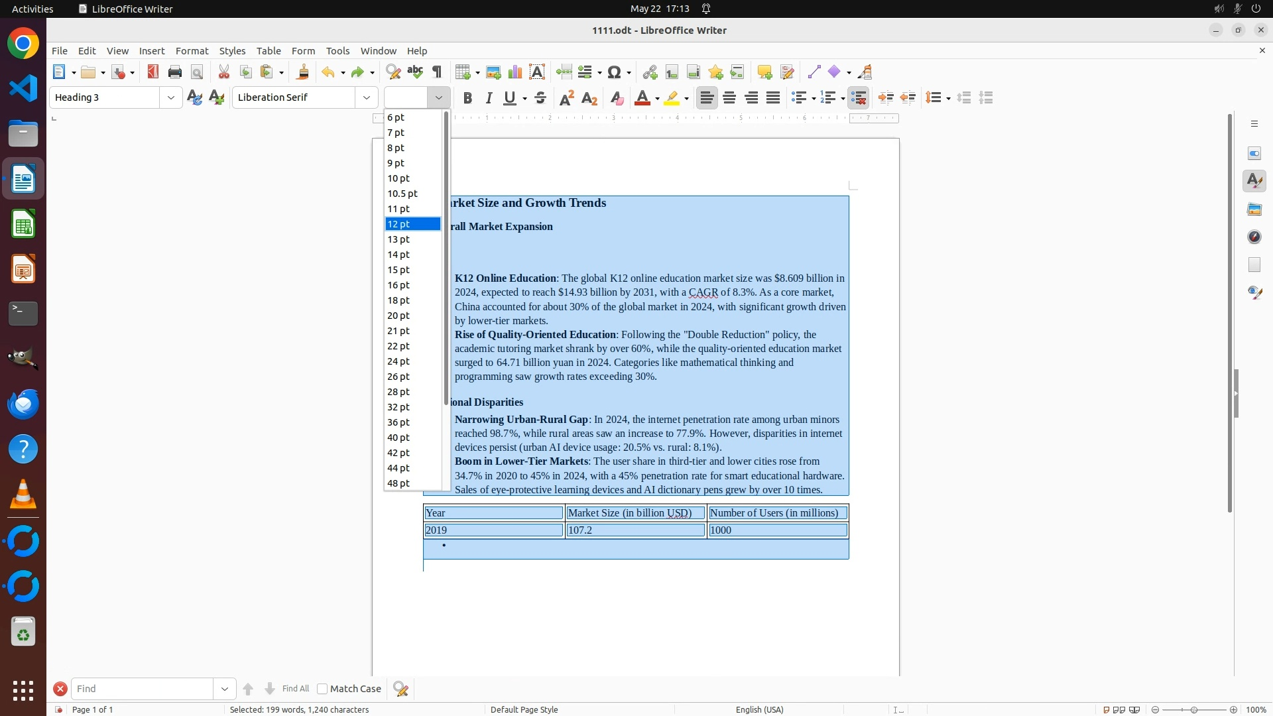Open the Format menu
1273x716 pixels.
pos(192,51)
